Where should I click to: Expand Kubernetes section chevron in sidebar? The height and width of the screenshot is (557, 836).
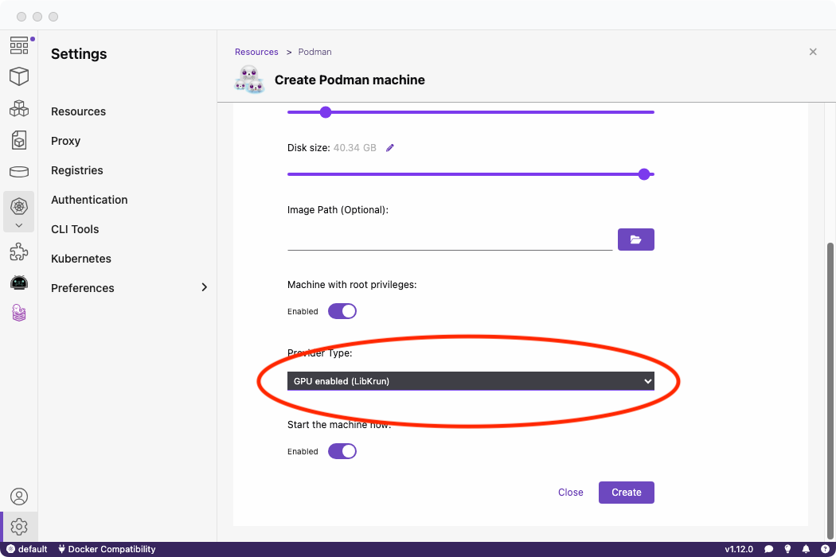18,225
